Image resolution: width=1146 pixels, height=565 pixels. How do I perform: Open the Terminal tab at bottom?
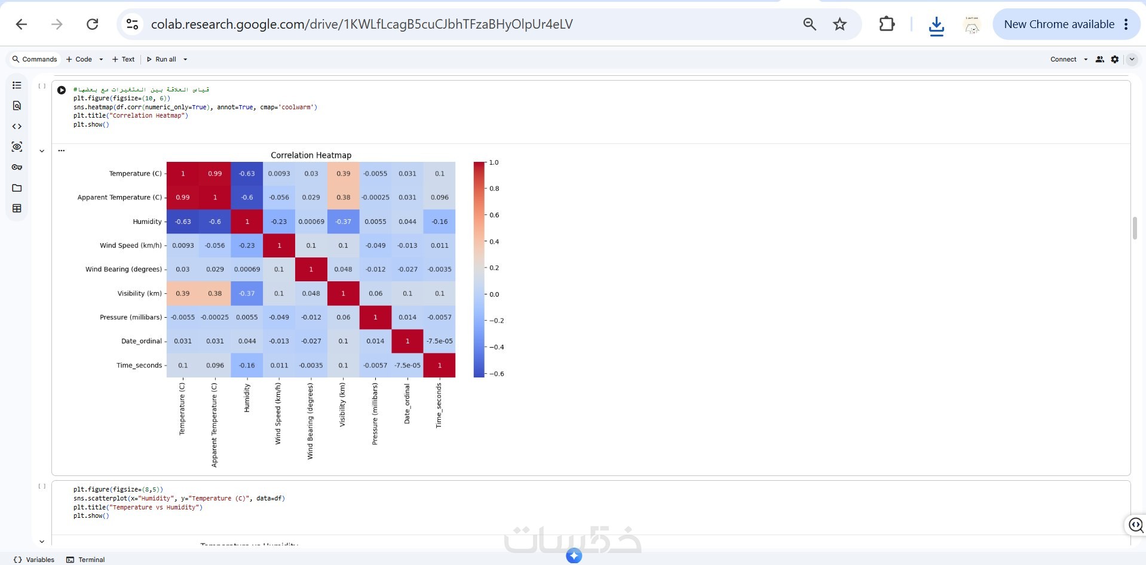click(x=85, y=560)
